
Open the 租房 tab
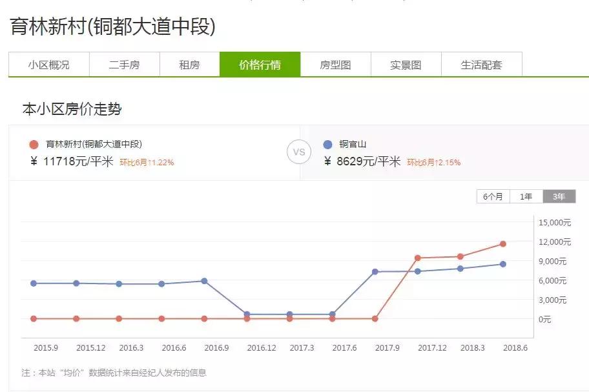tap(188, 65)
